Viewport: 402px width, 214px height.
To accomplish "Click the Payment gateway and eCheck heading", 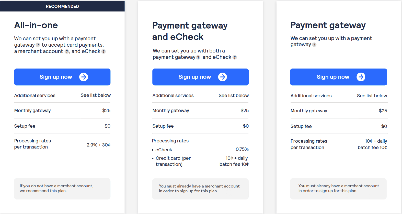I will [190, 31].
